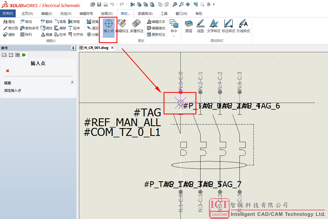This screenshot has height=219, width=328.
Task: Click the 修剪 trim tool
Action: 74,21
